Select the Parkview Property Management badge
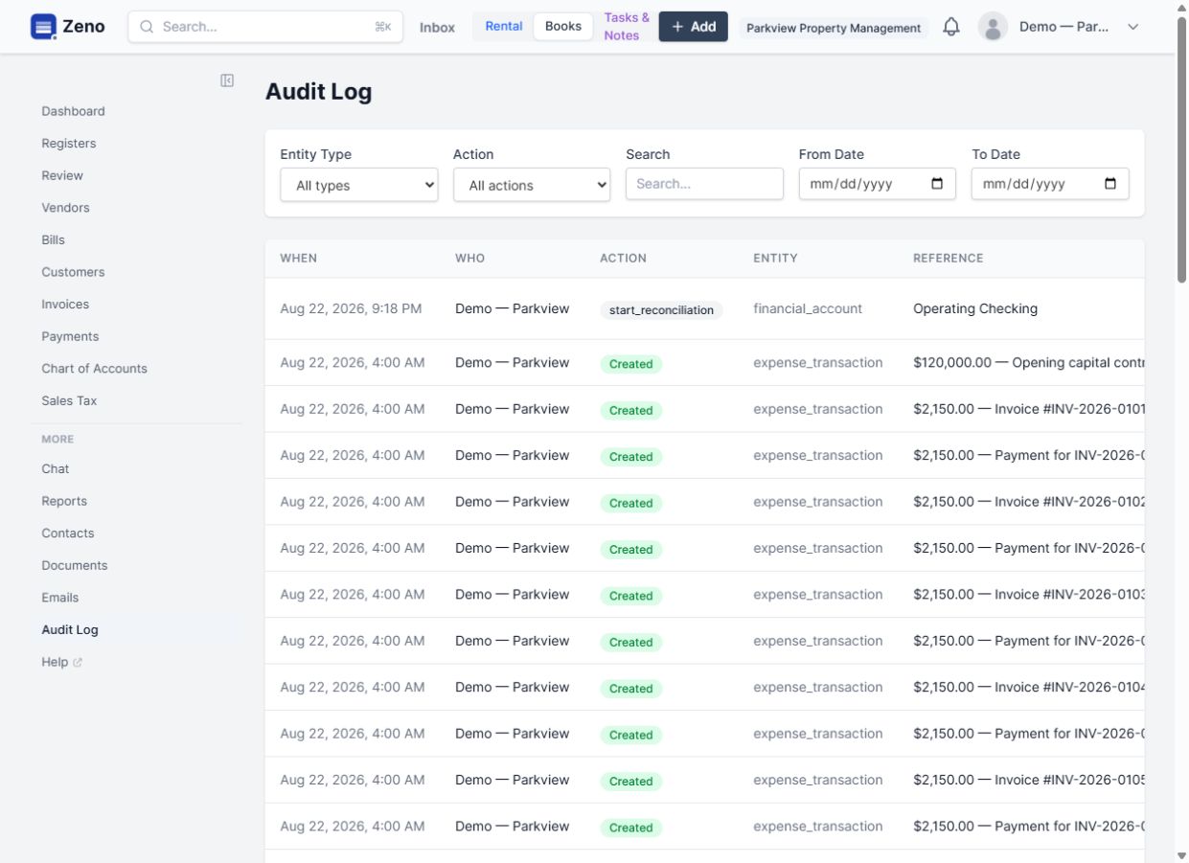The image size is (1189, 863). click(834, 28)
